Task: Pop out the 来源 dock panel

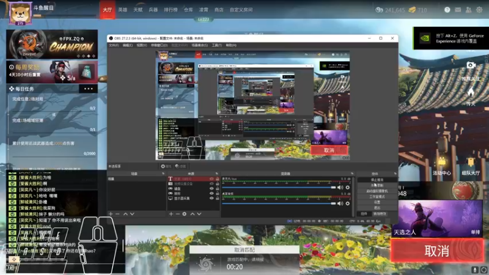Action: coord(217,174)
